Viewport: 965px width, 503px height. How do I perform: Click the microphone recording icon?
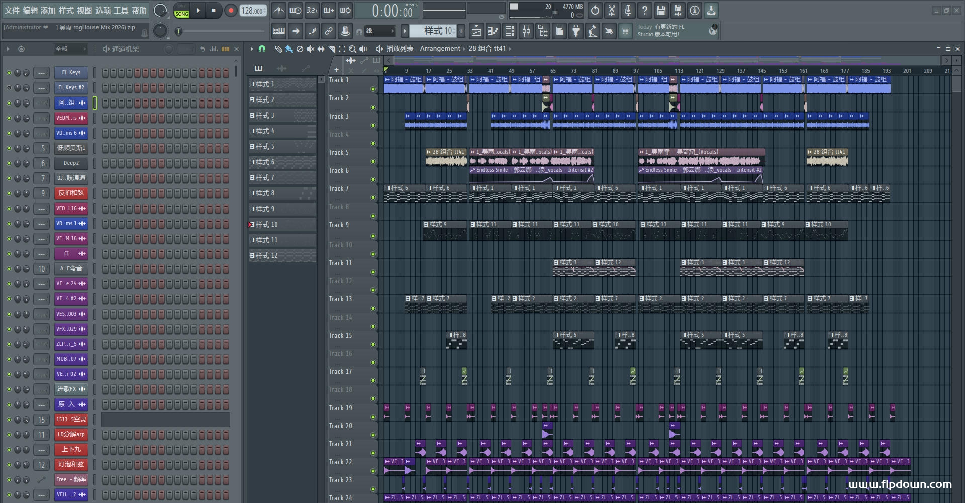click(x=628, y=10)
